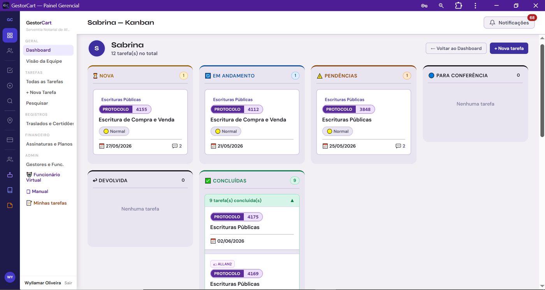Click the plus circle icon in left rail
The width and height of the screenshot is (545, 290).
10,86
